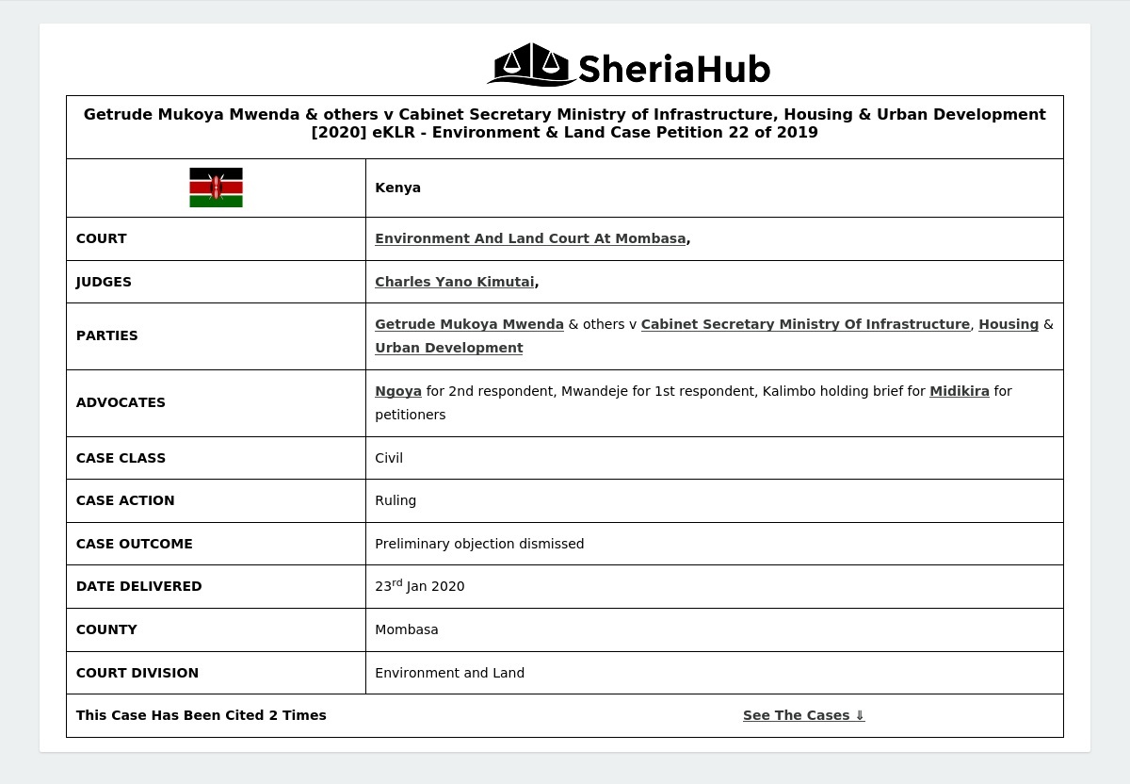Open the SheriaHub brand name text
Image resolution: width=1130 pixels, height=784 pixels.
pos(673,69)
